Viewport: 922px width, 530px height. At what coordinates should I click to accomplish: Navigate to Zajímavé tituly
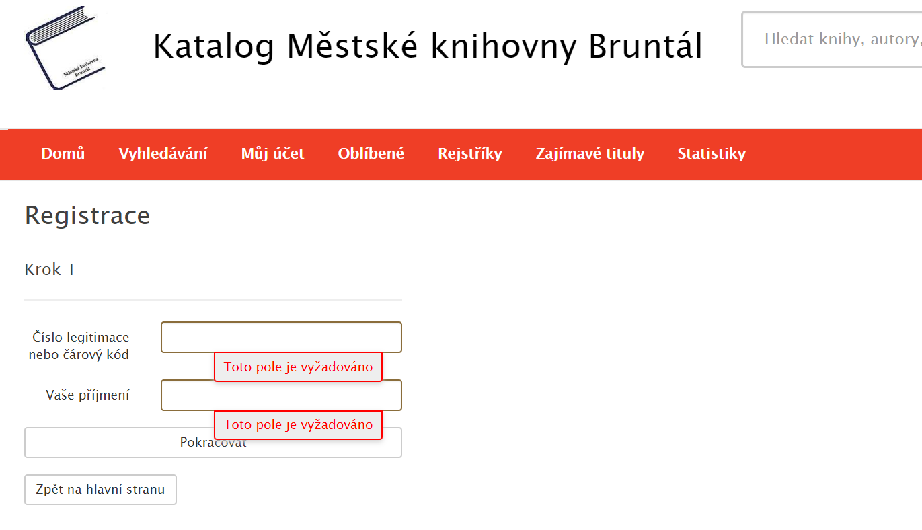pyautogui.click(x=590, y=153)
